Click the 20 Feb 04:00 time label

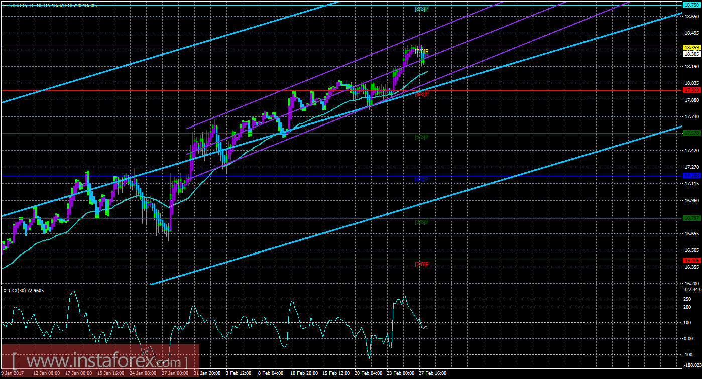point(367,373)
